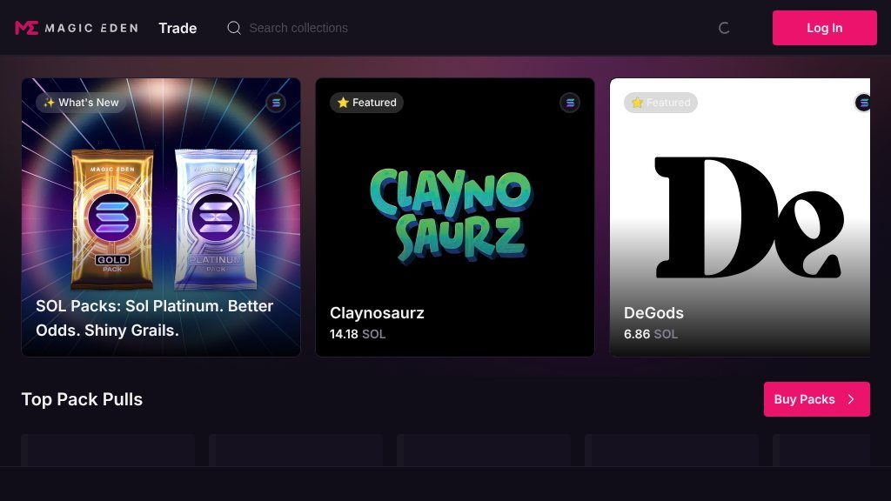891x501 pixels.
Task: Click the Solana icon on the DeGods card
Action: (863, 103)
